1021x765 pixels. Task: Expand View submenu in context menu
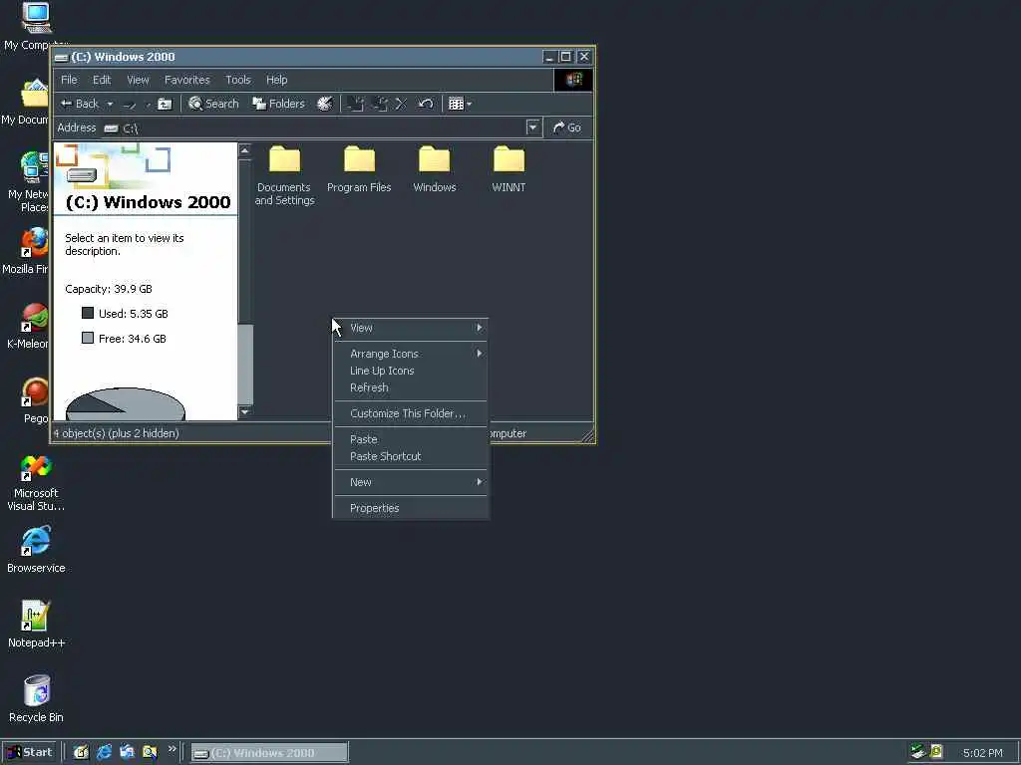411,328
